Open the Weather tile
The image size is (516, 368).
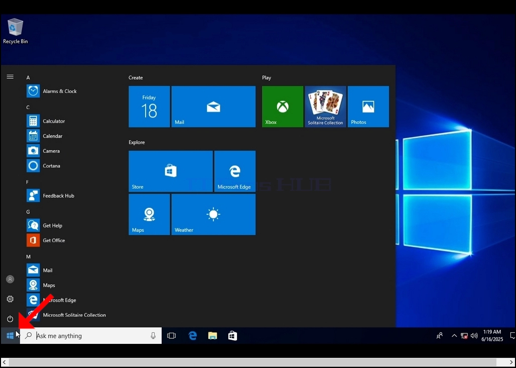pos(213,214)
